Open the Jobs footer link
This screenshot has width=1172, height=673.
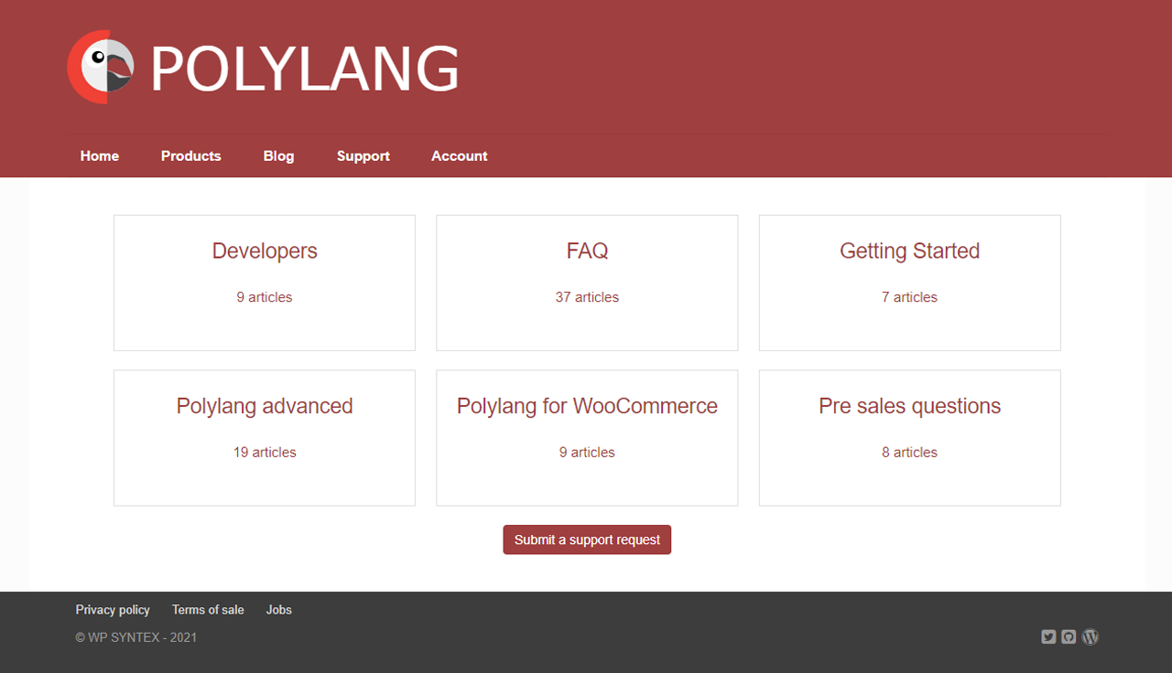pyautogui.click(x=279, y=610)
